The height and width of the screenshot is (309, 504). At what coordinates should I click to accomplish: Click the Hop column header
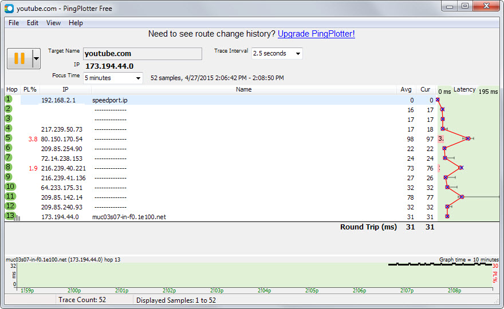tap(12, 90)
